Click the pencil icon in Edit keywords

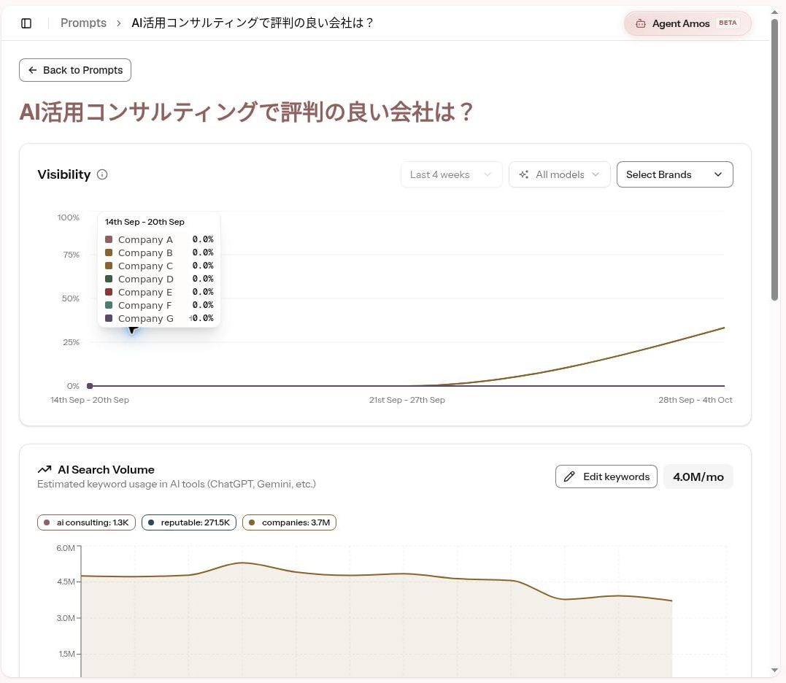click(x=569, y=476)
